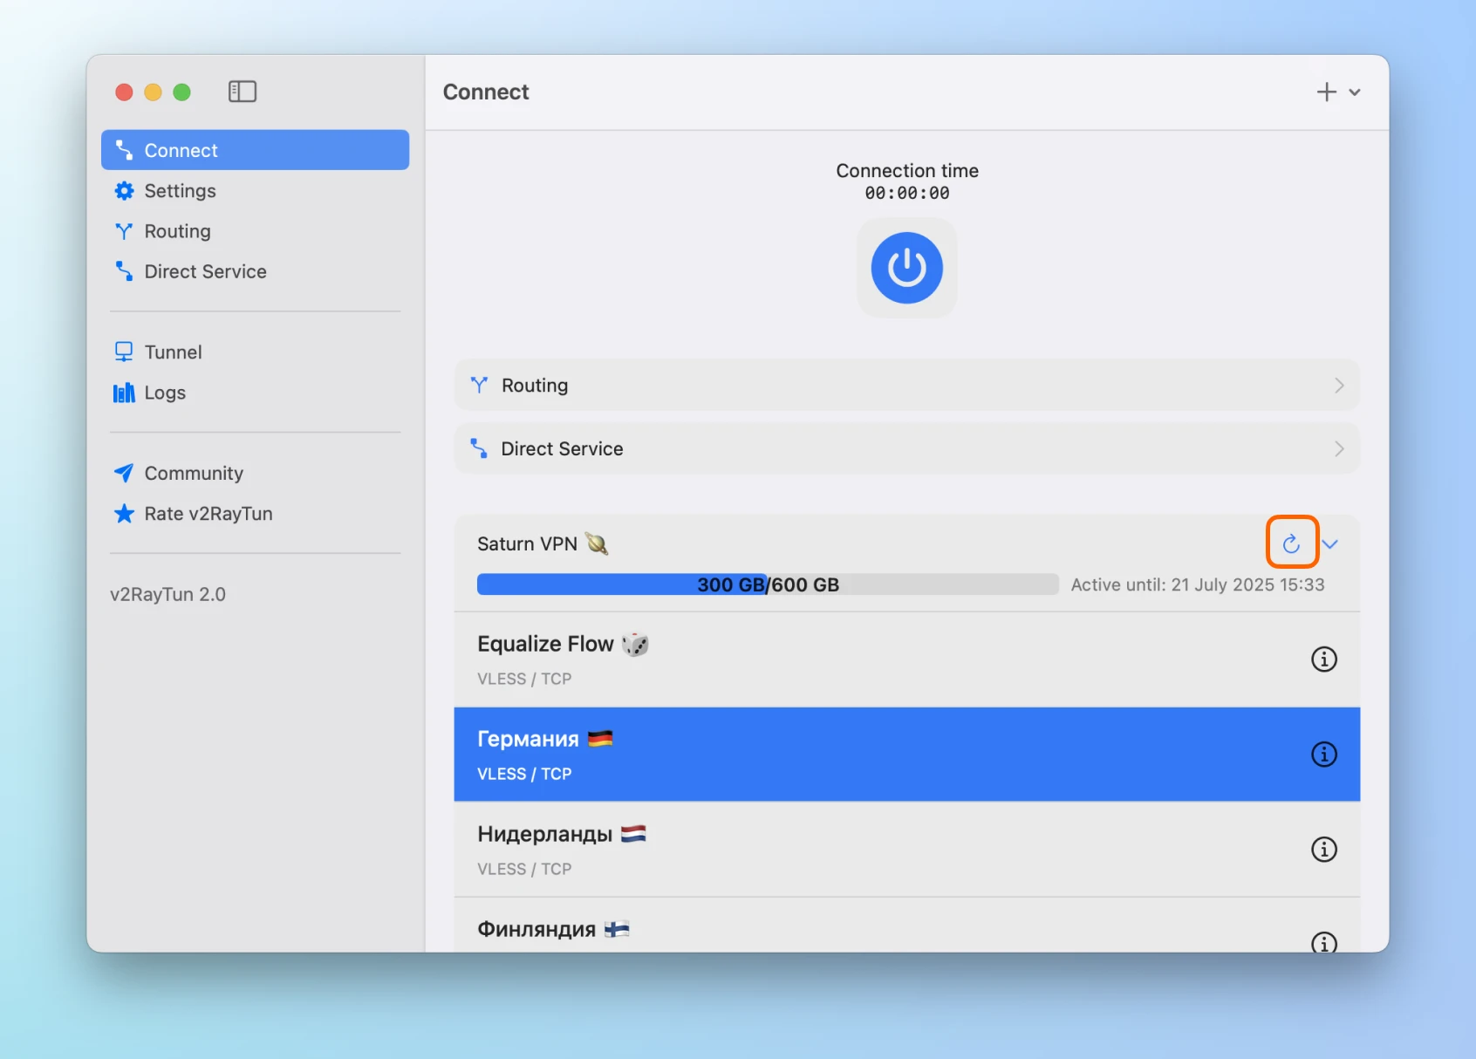Open Settings in the sidebar
The width and height of the screenshot is (1476, 1059).
point(180,191)
